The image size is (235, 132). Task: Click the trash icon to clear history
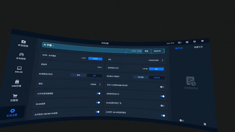[205, 124]
